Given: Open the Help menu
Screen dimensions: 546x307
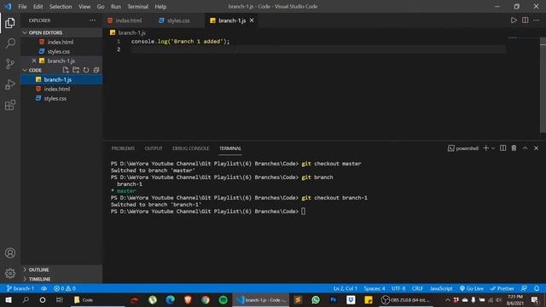Looking at the screenshot, I should coord(160,7).
